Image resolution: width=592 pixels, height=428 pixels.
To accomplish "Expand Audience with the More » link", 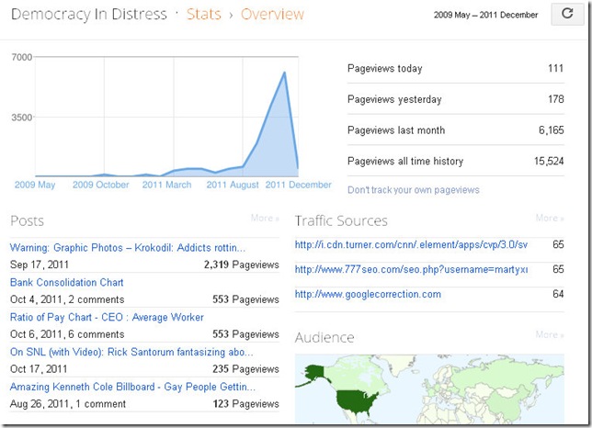I will point(550,335).
